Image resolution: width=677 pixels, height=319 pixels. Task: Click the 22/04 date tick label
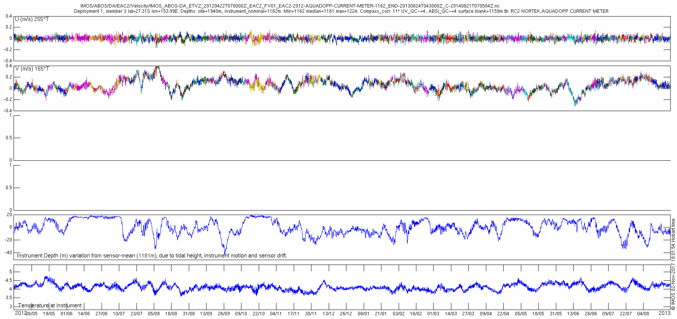503,314
